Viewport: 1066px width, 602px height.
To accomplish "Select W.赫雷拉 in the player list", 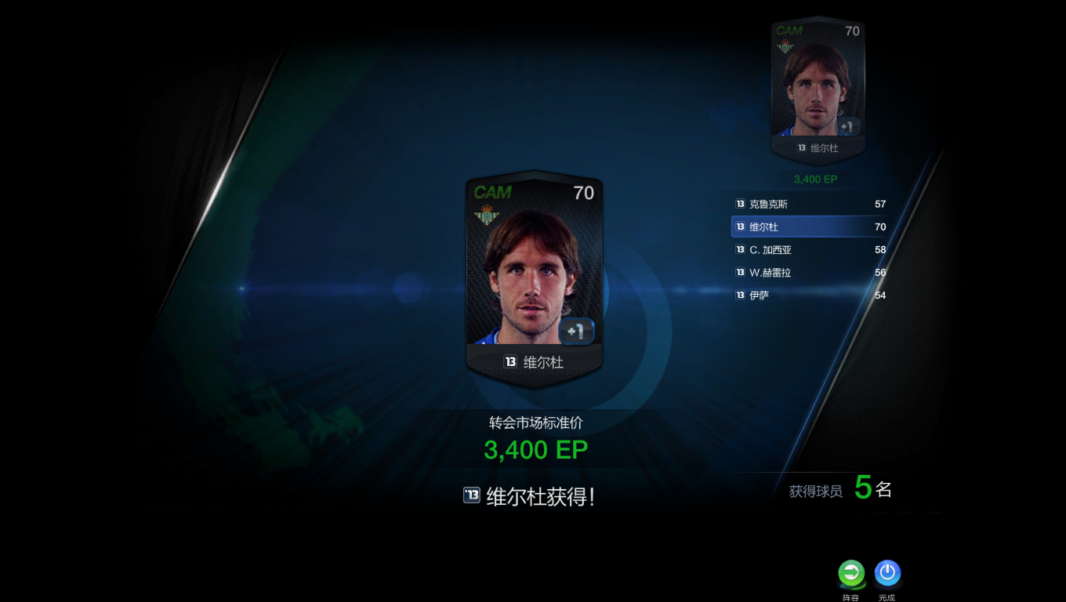I will pos(810,272).
